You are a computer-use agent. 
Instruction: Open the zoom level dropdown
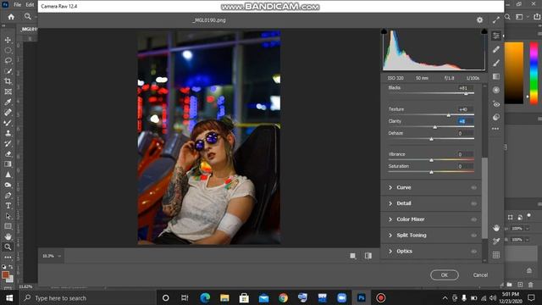click(59, 256)
